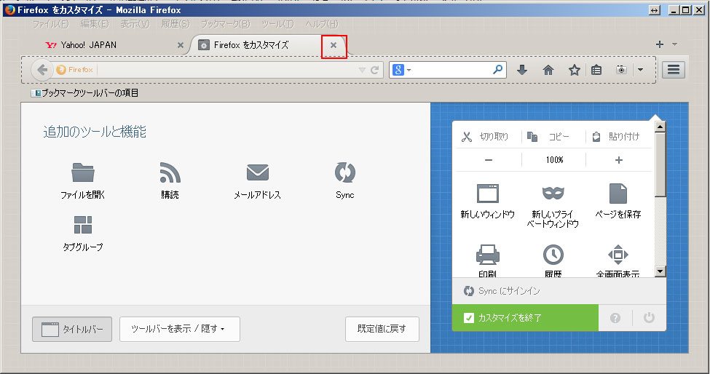
Task: Open the list all tabs dropdown
Action: click(674, 44)
